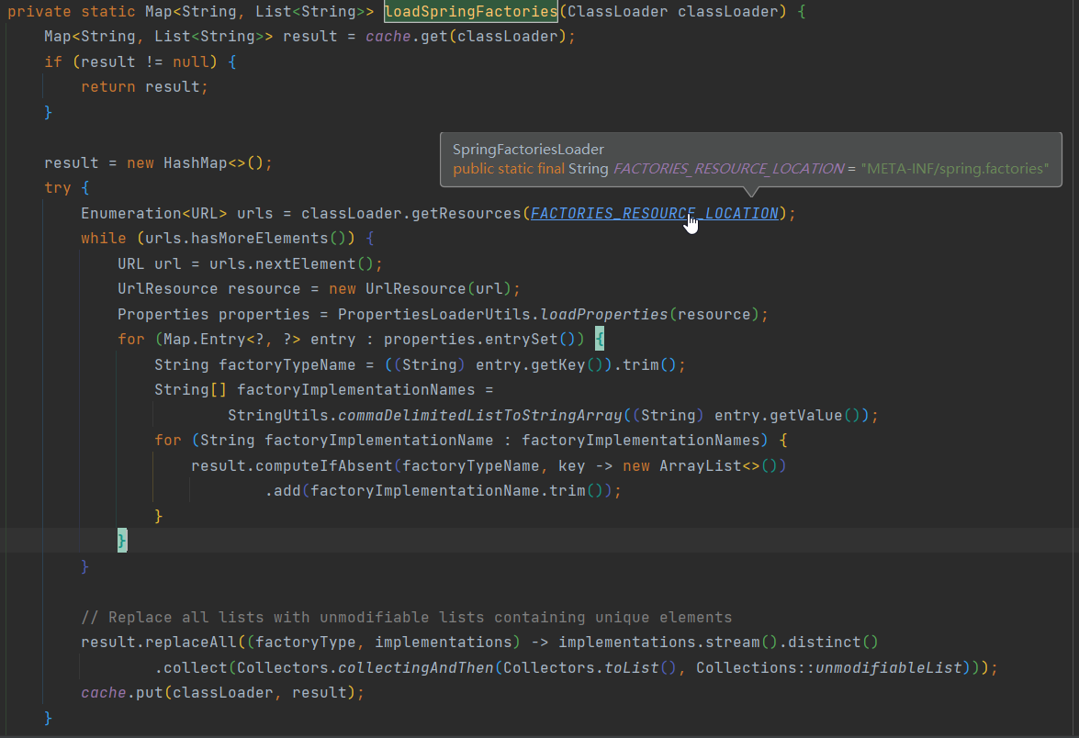The width and height of the screenshot is (1079, 738).
Task: Click the Collections class before ::unmodifiableList
Action: pyautogui.click(x=746, y=668)
